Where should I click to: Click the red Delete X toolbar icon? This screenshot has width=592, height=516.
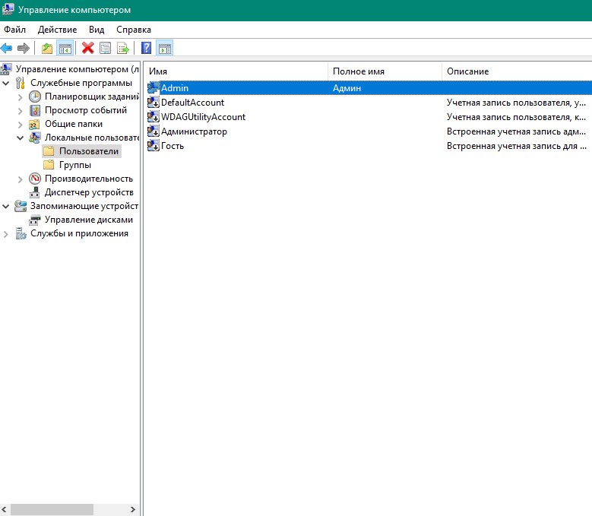coord(87,49)
